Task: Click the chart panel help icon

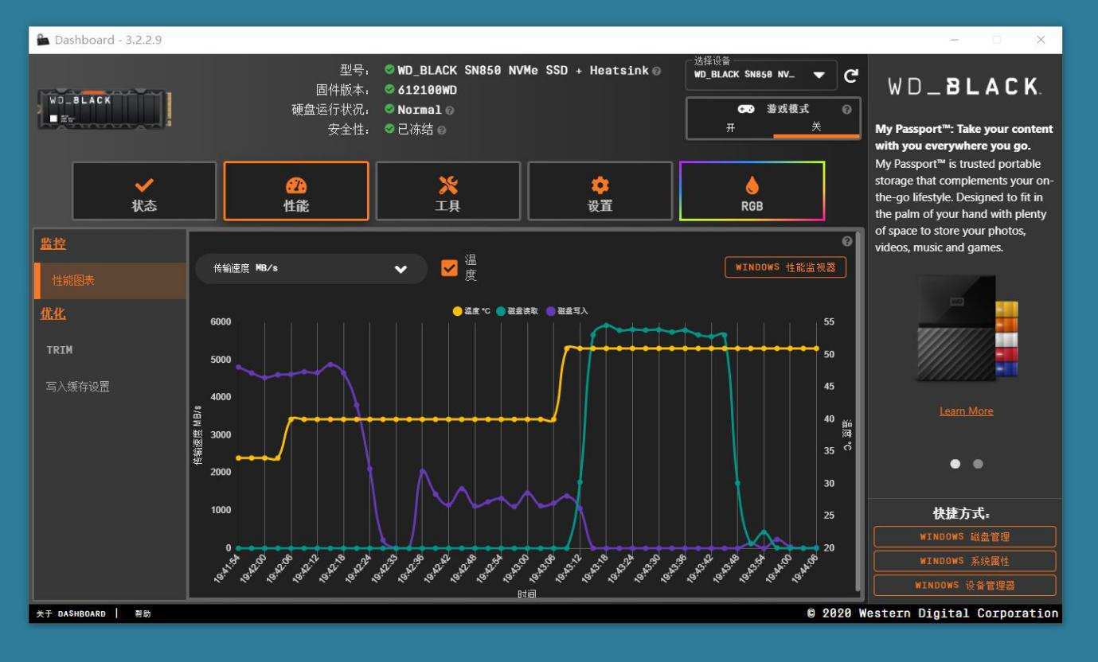Action: click(846, 241)
